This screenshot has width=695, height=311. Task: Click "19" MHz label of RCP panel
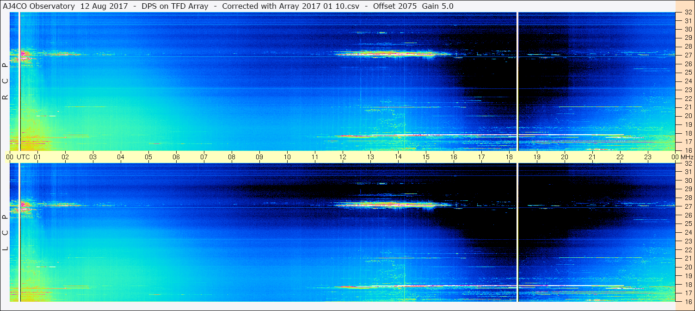(688, 124)
